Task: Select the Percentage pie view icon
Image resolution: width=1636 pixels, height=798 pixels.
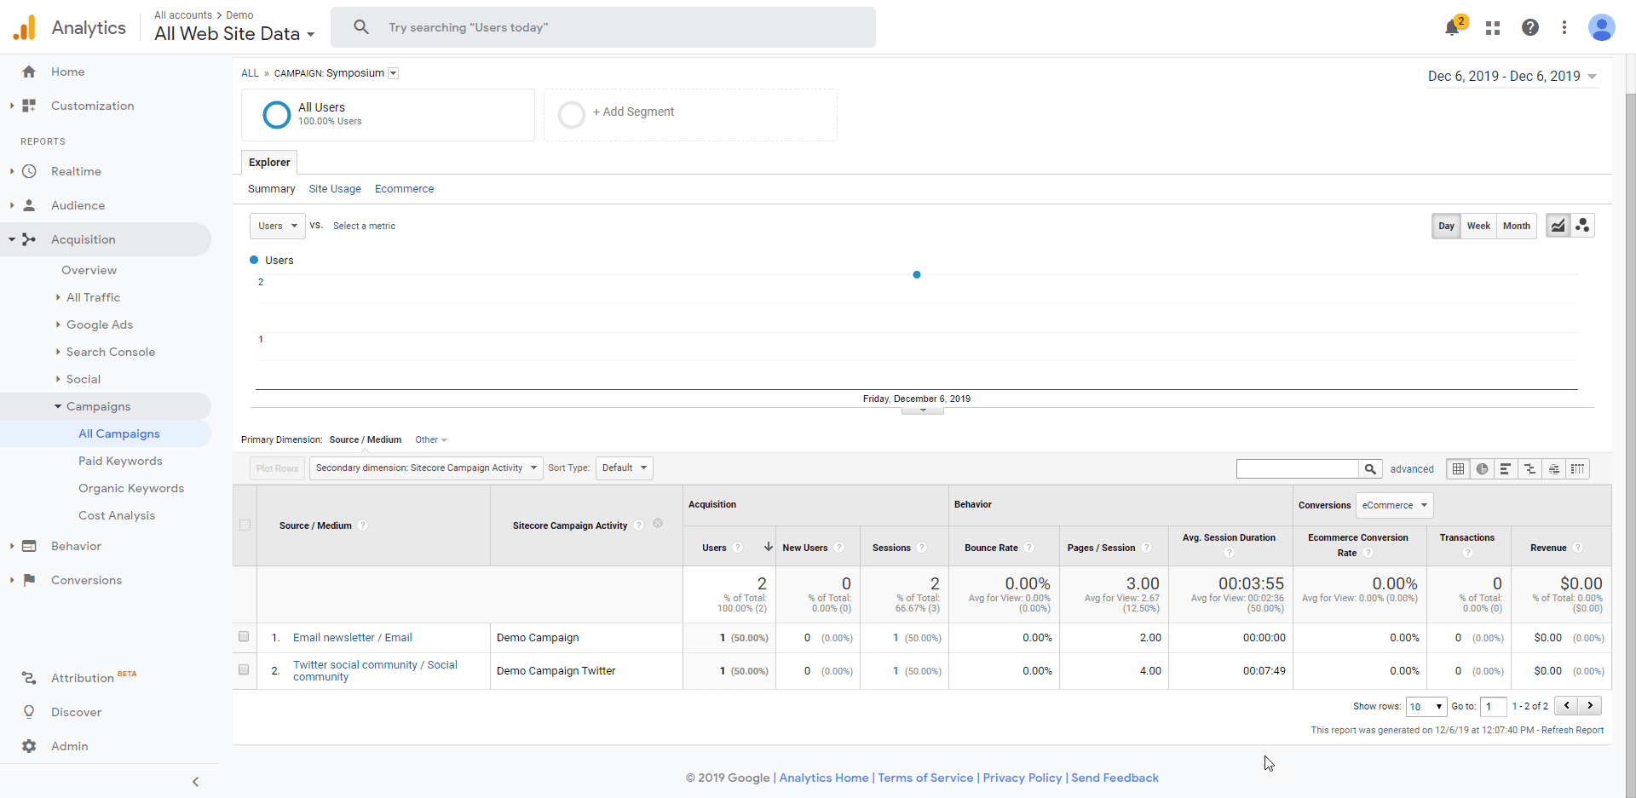Action: click(1483, 468)
